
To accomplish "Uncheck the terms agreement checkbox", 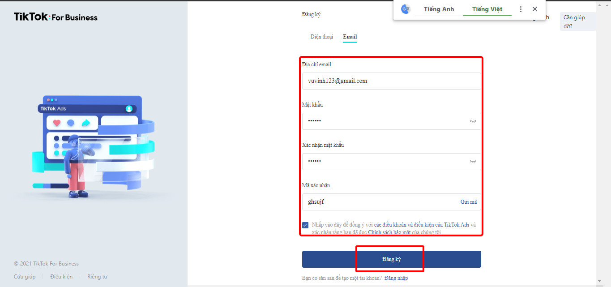I will 305,225.
